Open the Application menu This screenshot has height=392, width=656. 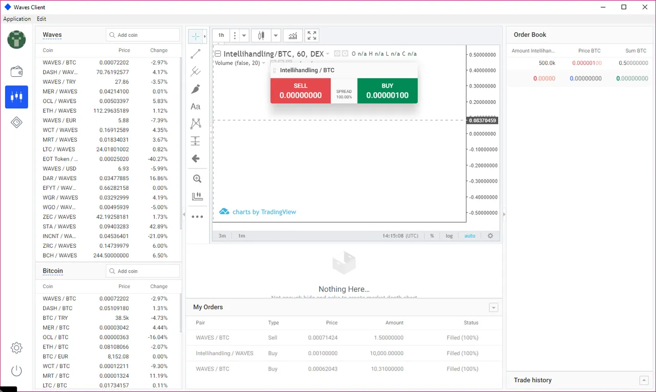point(17,19)
